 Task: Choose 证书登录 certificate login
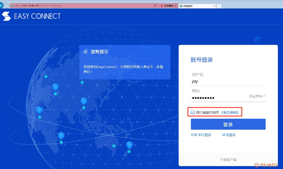pos(229,135)
